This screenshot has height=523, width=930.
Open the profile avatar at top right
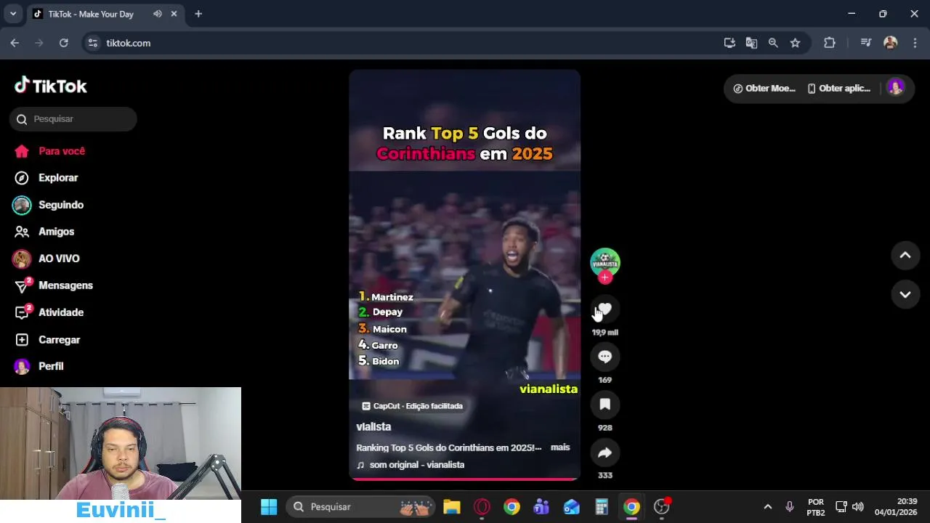point(896,88)
